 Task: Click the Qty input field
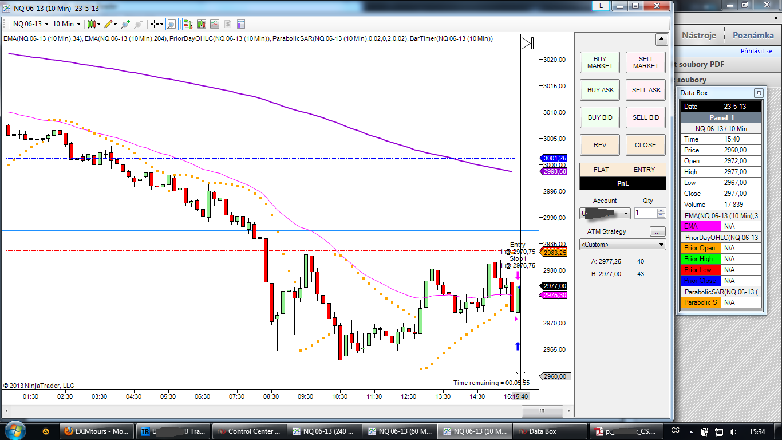(645, 213)
